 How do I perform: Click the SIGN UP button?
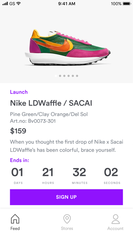[x=66, y=197]
